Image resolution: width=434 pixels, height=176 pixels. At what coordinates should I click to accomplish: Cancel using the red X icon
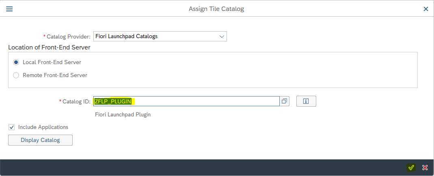[x=425, y=167]
